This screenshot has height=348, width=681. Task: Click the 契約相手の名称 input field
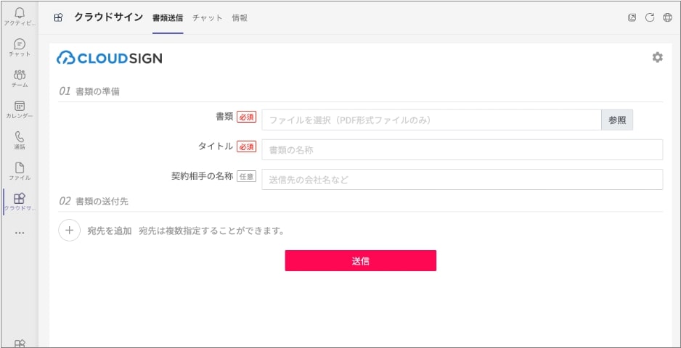tap(462, 179)
